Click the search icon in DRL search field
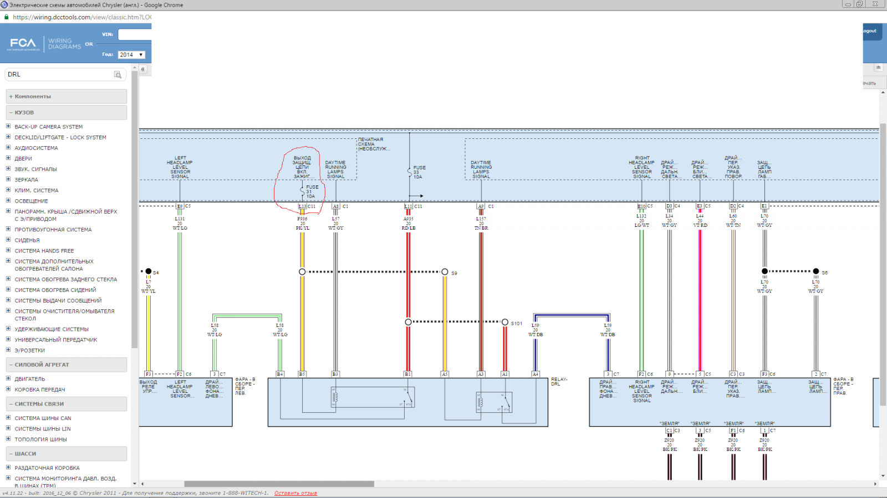 click(x=118, y=75)
